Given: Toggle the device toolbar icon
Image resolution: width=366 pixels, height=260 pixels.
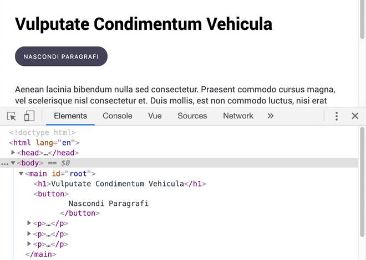Looking at the screenshot, I should pos(29,116).
